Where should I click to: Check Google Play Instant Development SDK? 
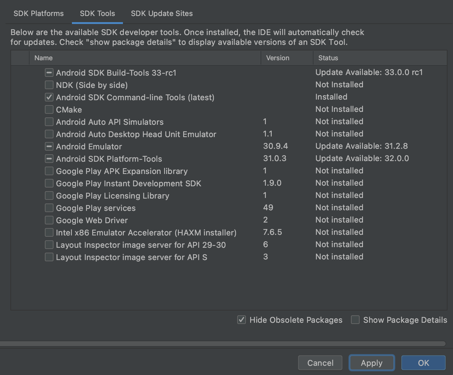49,184
